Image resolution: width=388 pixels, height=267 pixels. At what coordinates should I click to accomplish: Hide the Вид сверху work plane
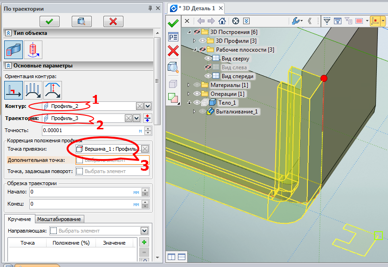pos(208,59)
